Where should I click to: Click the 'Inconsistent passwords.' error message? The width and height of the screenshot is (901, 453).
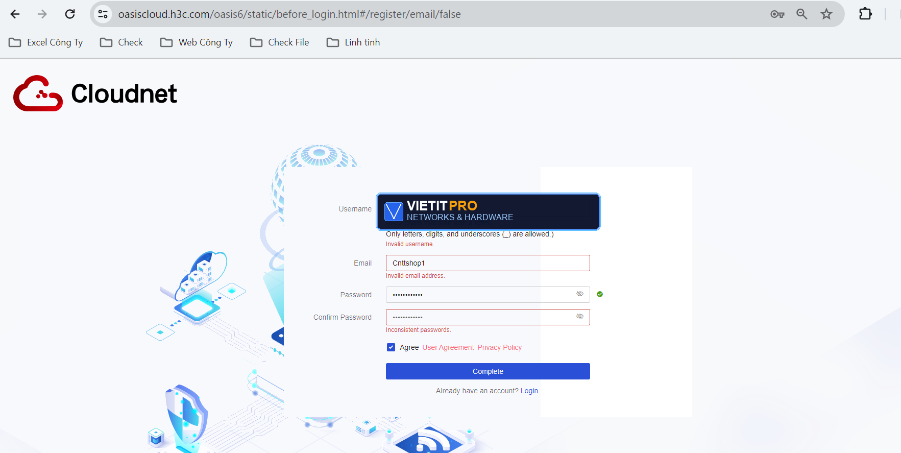point(419,330)
